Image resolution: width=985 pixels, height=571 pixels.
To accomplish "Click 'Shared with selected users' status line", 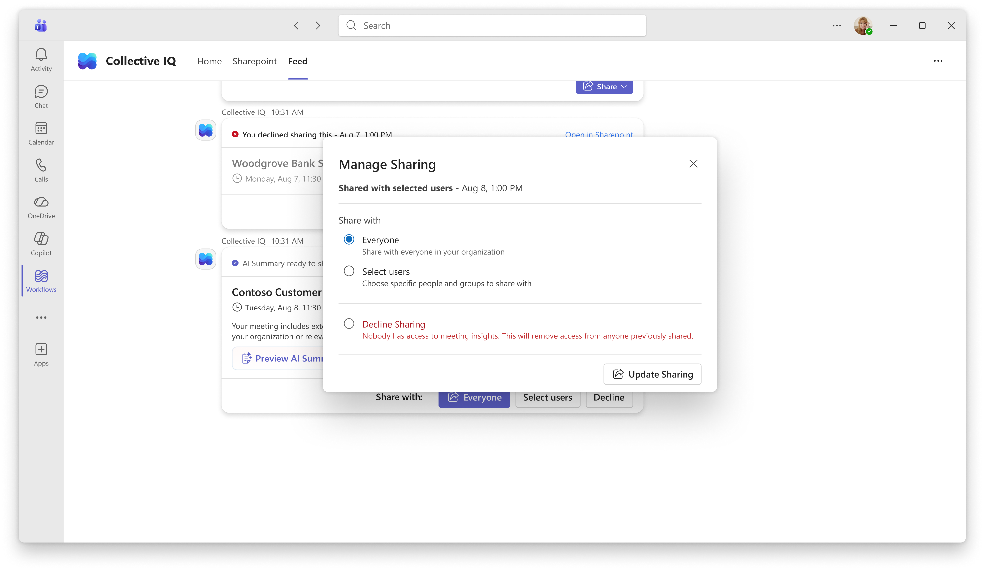I will (430, 188).
